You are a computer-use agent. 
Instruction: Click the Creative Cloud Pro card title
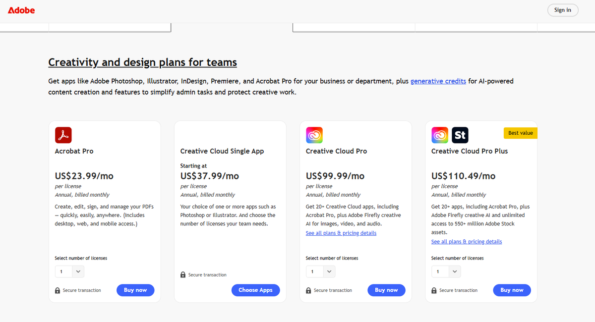coord(337,151)
